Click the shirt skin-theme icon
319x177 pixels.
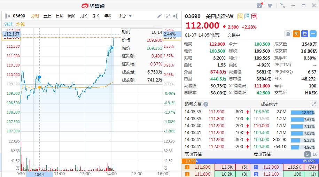270,6
